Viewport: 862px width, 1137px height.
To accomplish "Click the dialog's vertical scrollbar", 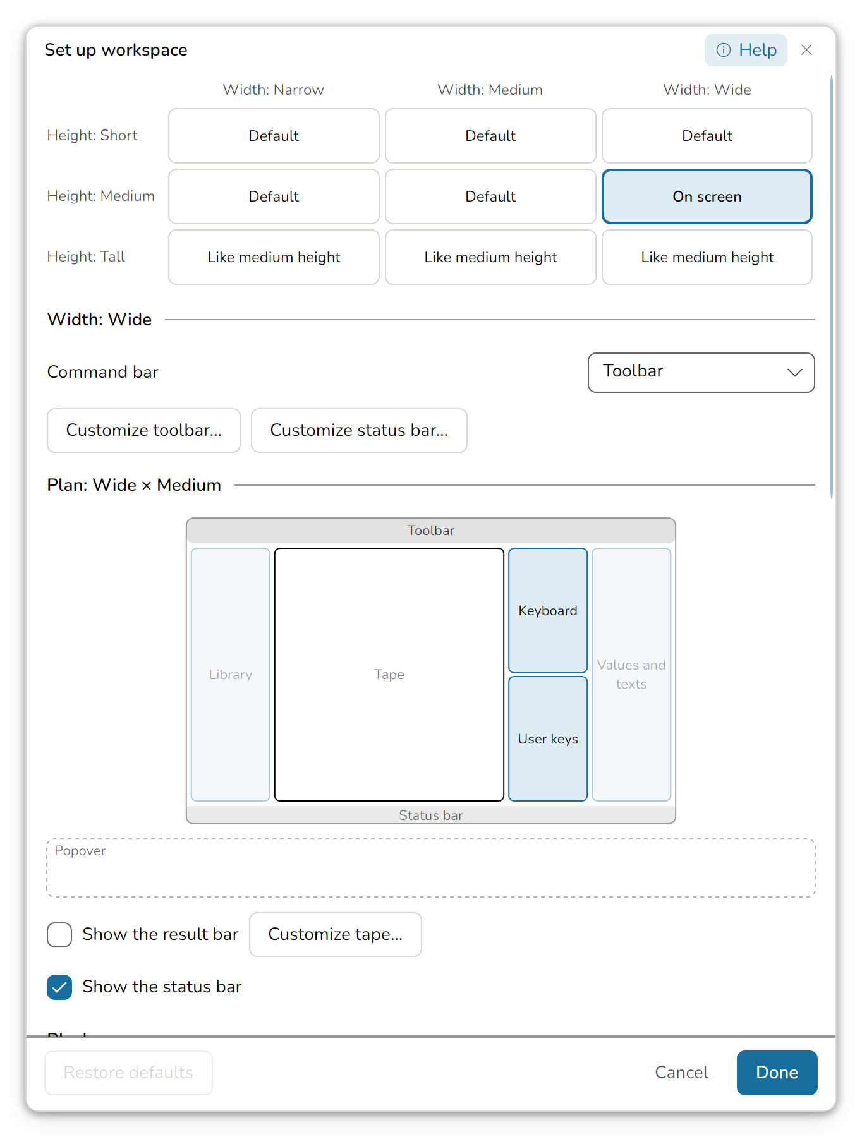I will pos(832,287).
